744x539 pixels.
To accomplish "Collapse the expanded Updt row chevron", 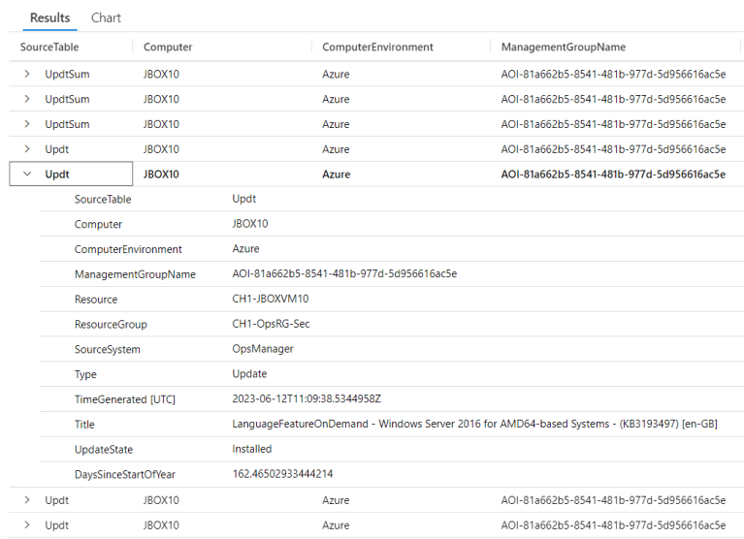I will point(27,174).
